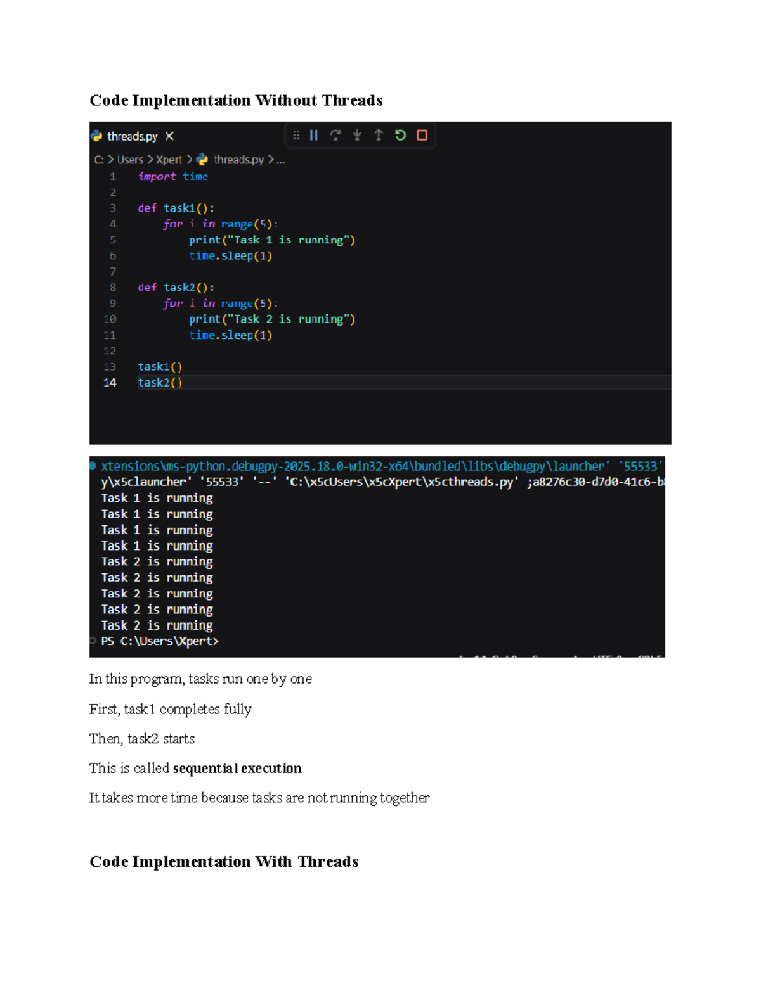Click the Step Out debug icon
Screen dimensions: 761x984
[379, 135]
